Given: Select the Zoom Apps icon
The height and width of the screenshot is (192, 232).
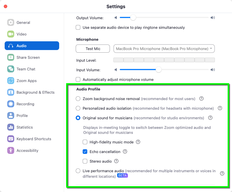Looking at the screenshot, I should click(x=11, y=81).
